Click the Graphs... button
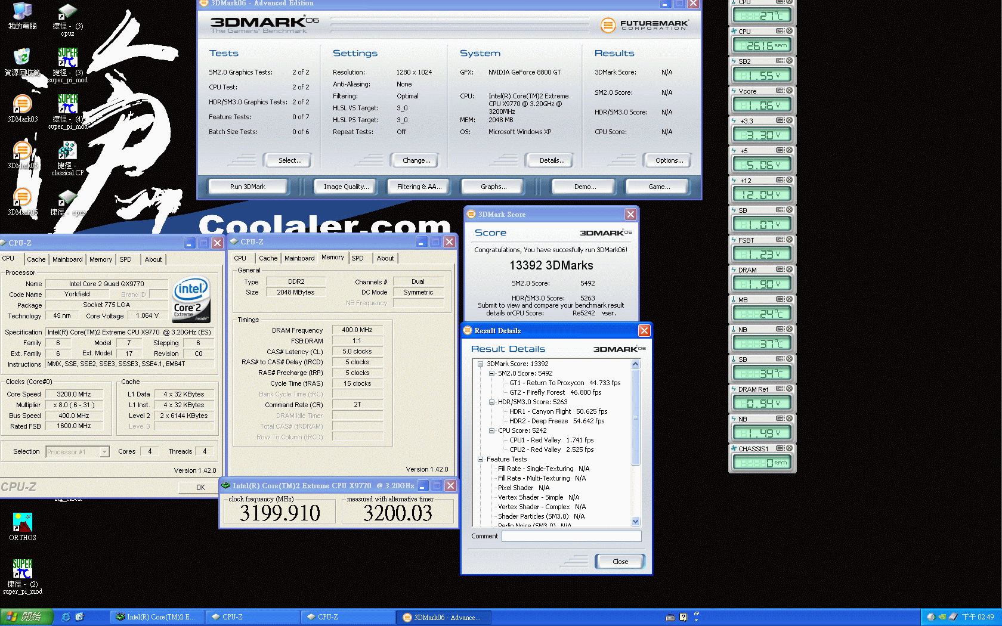 pos(493,187)
